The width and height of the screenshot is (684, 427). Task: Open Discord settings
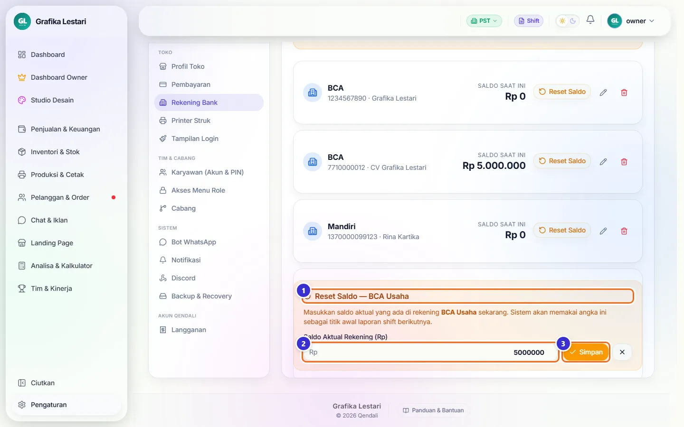click(x=209, y=278)
